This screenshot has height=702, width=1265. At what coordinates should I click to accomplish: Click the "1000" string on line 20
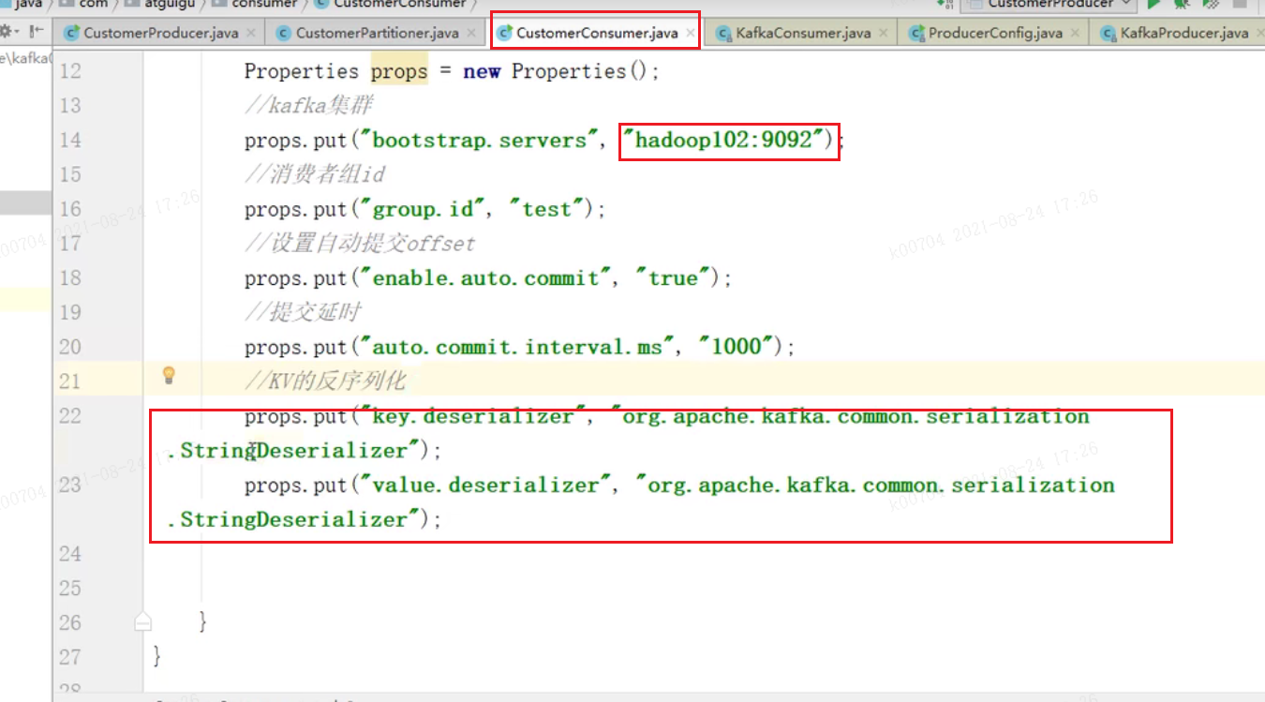tap(737, 347)
